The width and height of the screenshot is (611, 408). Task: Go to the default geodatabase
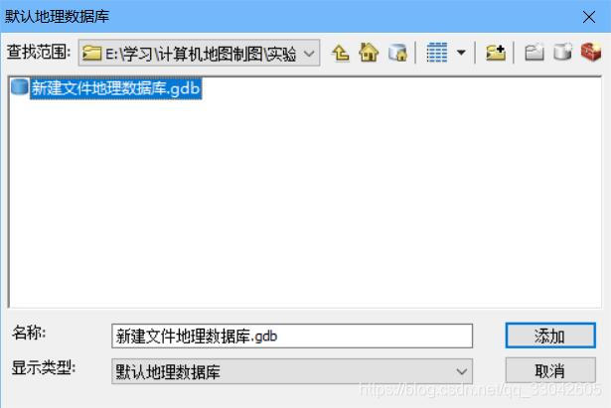(397, 53)
